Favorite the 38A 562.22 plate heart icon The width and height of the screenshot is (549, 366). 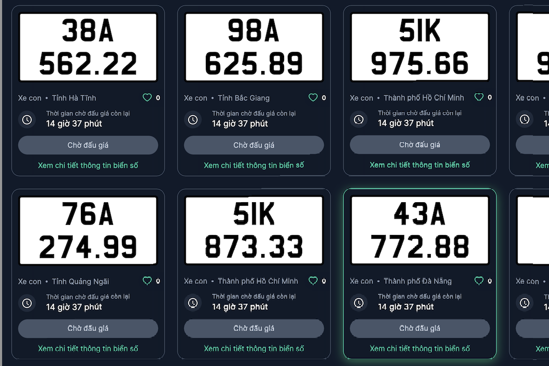click(147, 97)
